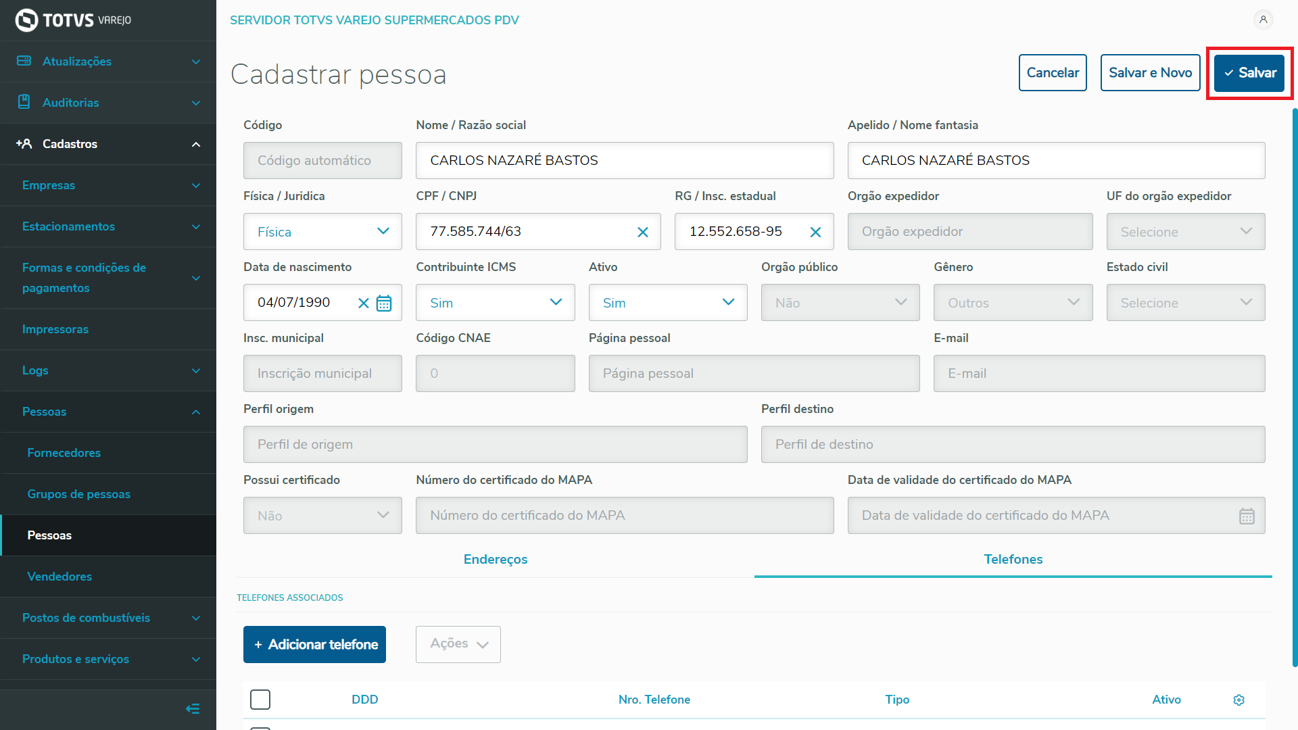This screenshot has width=1298, height=730.
Task: Open the Ações dropdown button
Action: tap(458, 644)
